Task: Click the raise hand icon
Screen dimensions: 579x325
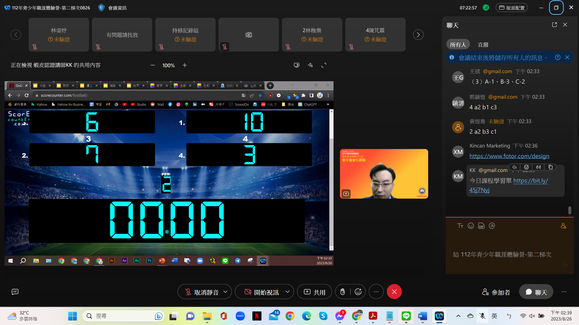Action: 343,292
